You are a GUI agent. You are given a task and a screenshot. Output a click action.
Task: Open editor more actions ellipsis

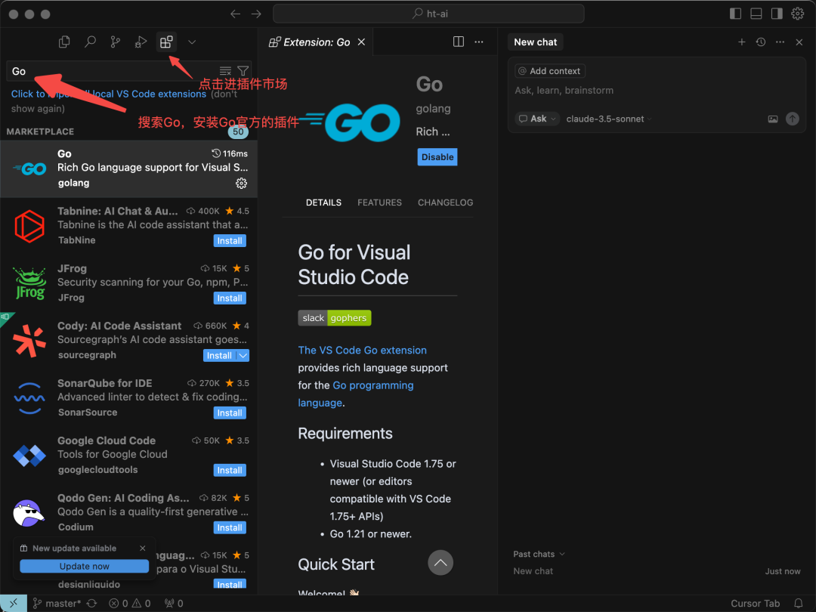coord(479,42)
